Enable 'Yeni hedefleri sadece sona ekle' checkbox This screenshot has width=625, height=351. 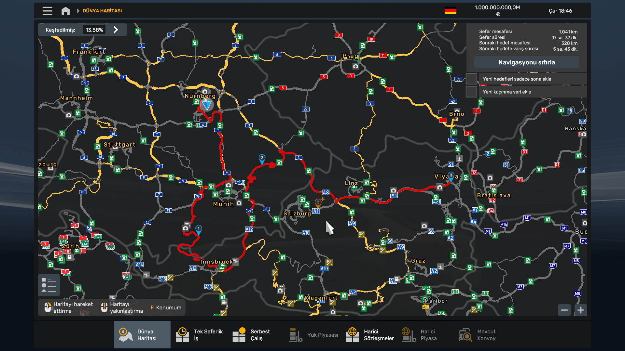471,79
